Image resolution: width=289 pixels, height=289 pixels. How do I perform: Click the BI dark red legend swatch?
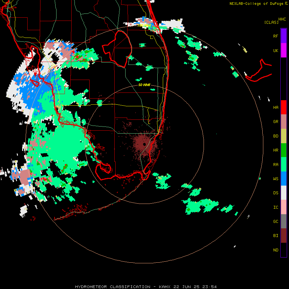point(284,236)
